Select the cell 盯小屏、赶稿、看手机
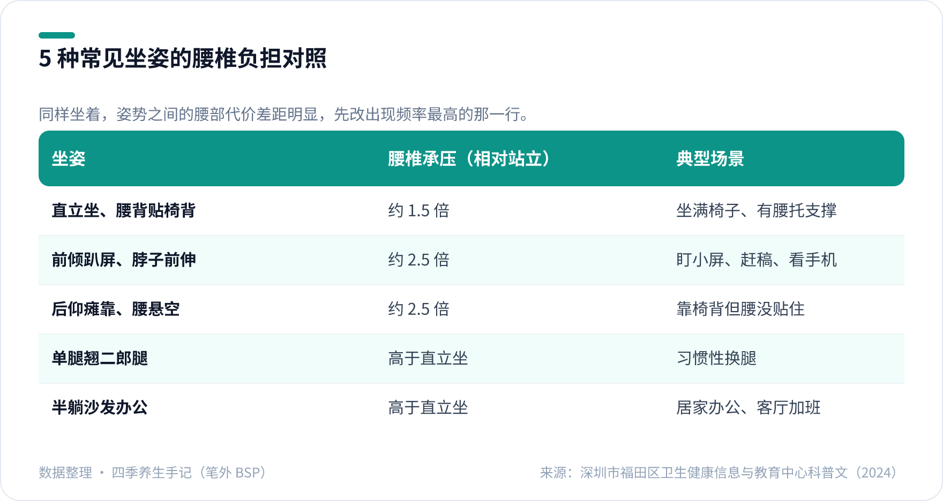The height and width of the screenshot is (501, 943). click(x=756, y=260)
